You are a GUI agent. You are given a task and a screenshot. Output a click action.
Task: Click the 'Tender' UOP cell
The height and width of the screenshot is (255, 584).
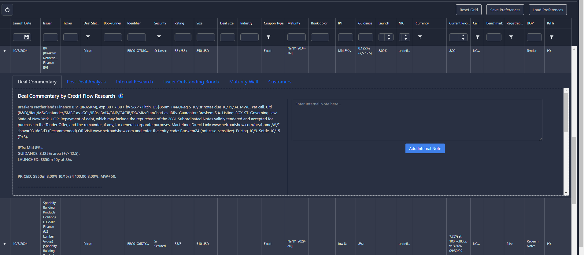click(532, 51)
